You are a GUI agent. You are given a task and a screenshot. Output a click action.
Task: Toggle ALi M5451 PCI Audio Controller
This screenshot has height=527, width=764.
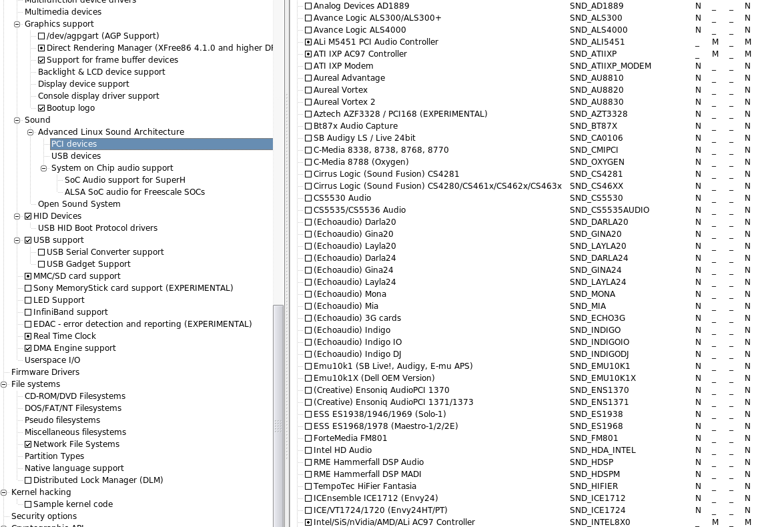point(308,42)
